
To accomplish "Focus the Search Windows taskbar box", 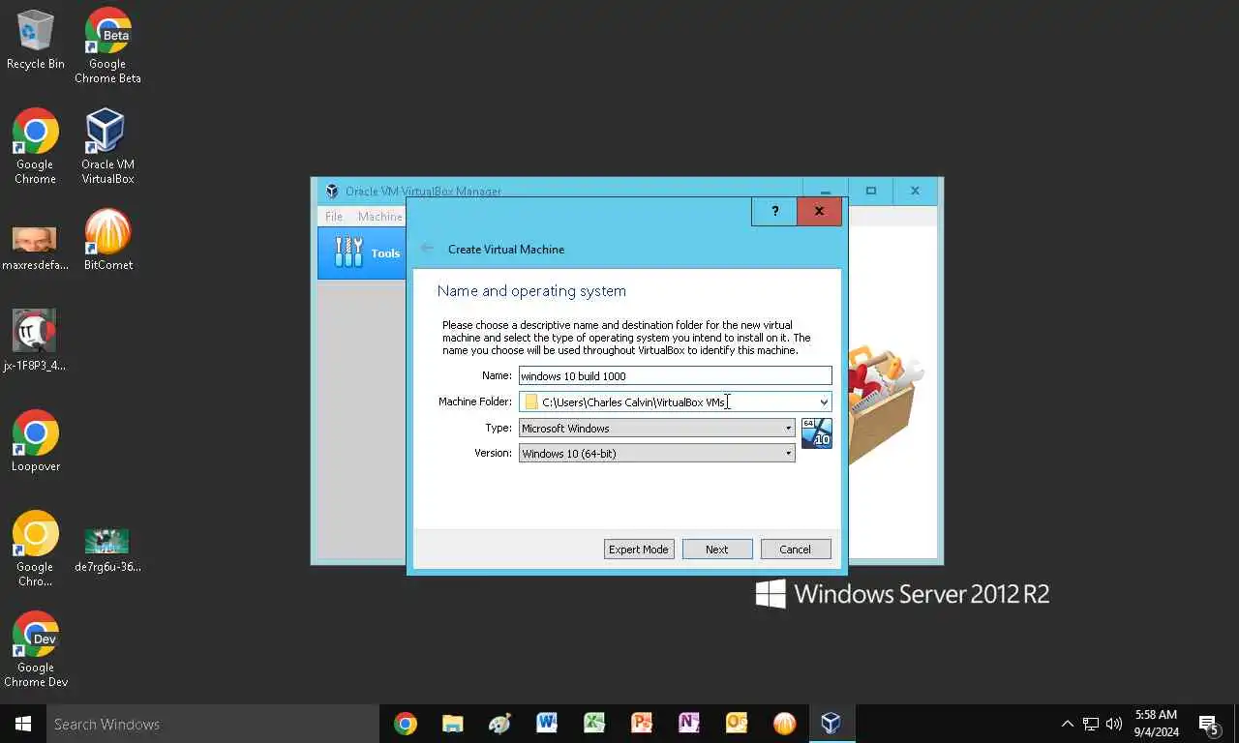I will [213, 724].
